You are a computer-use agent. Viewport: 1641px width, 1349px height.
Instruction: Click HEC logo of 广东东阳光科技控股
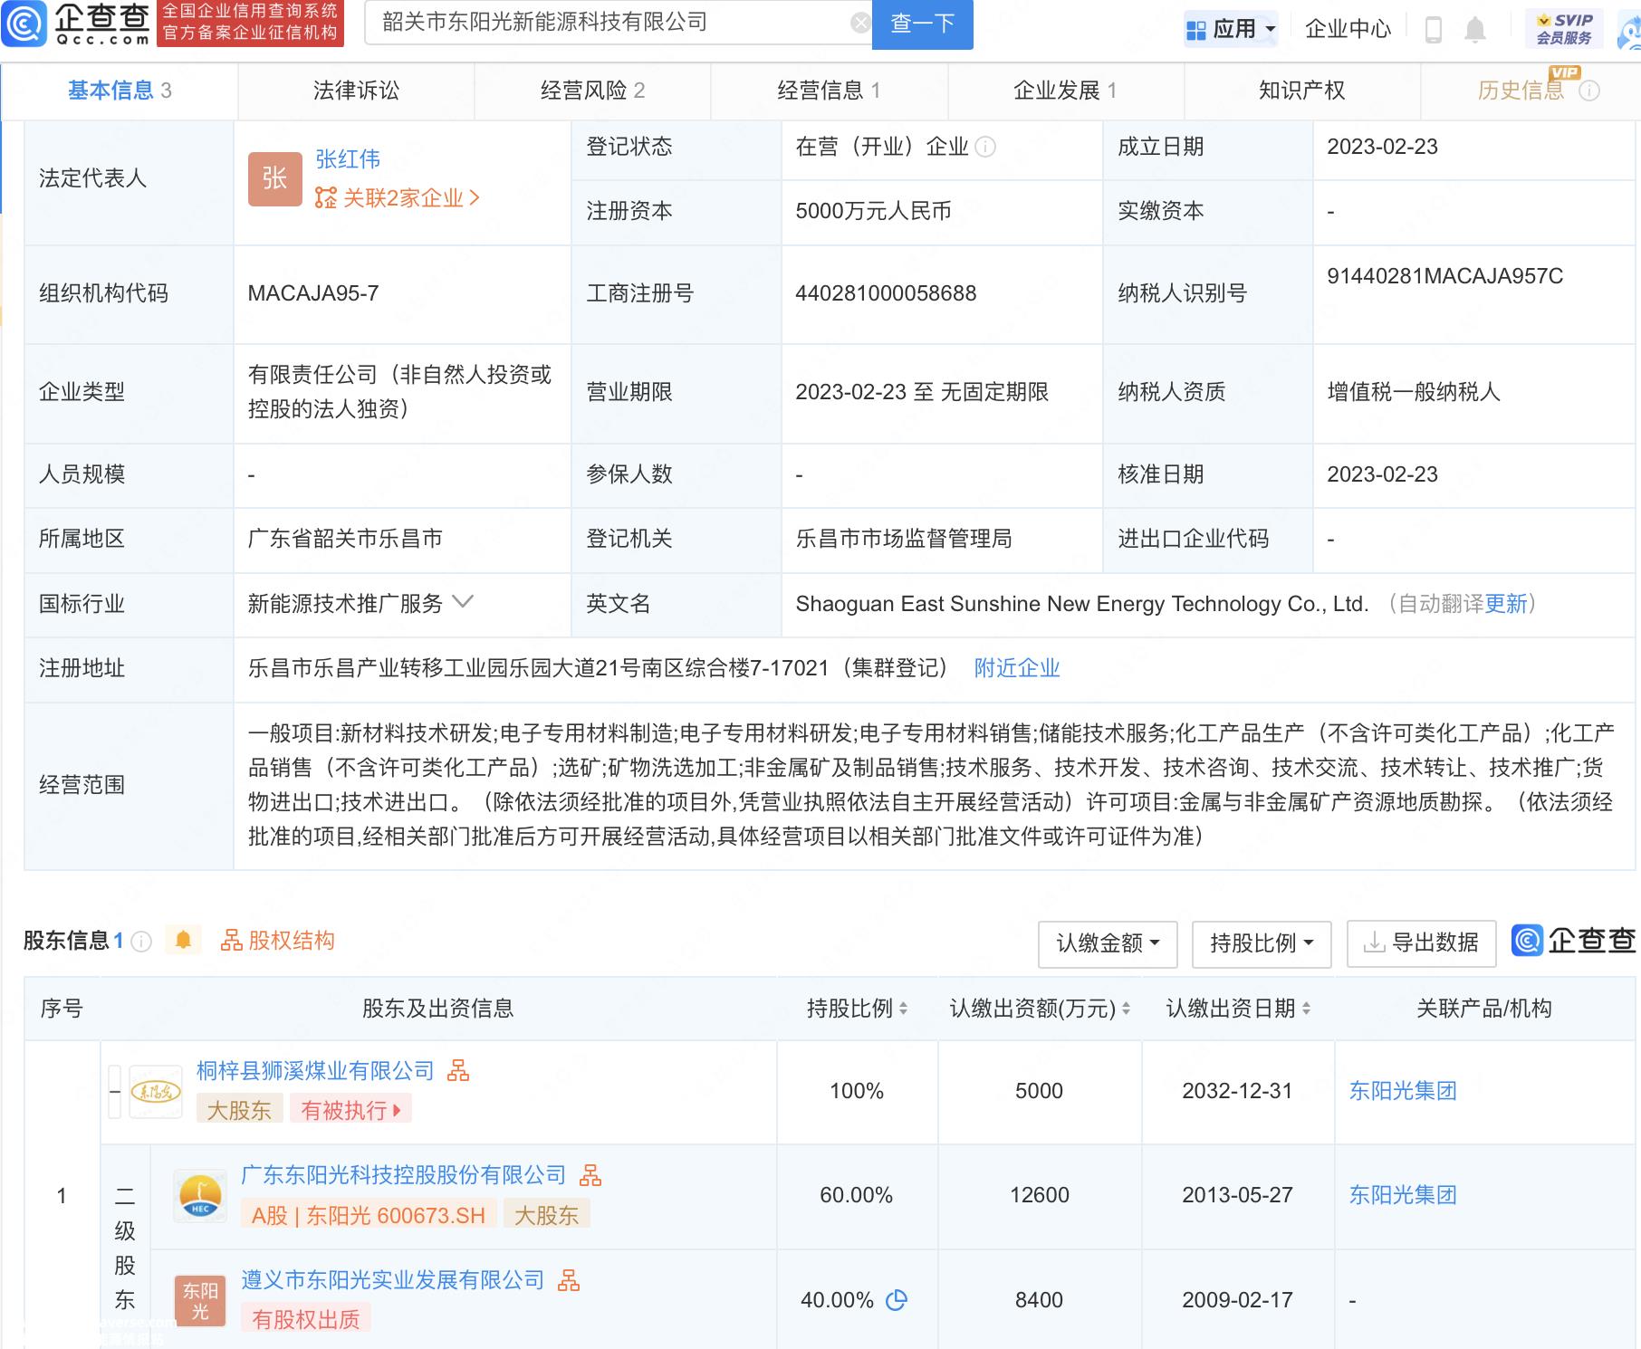pos(200,1196)
